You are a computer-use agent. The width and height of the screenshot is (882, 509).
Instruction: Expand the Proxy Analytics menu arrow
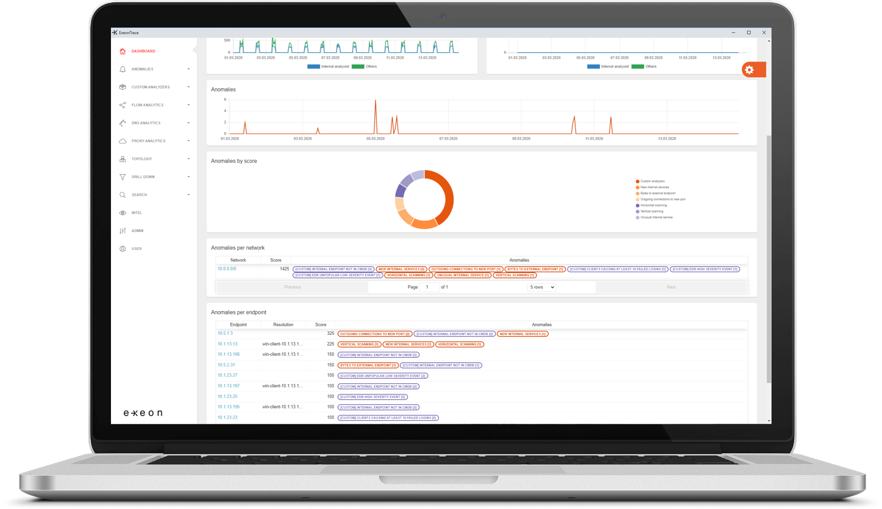189,141
